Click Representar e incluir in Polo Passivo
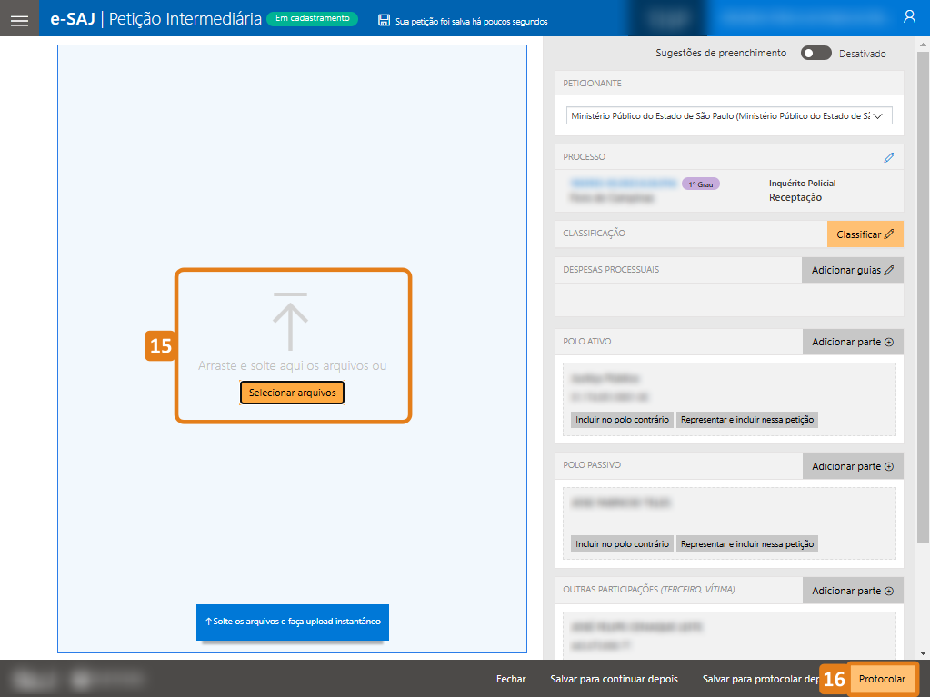Screen dimensions: 930x697 pyautogui.click(x=747, y=543)
